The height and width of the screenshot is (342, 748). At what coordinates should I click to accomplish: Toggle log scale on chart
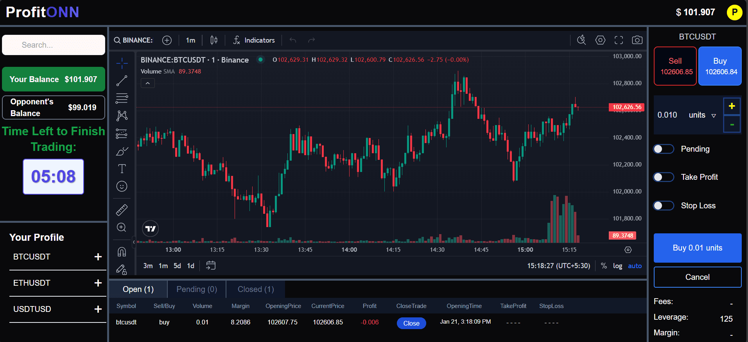pos(617,266)
